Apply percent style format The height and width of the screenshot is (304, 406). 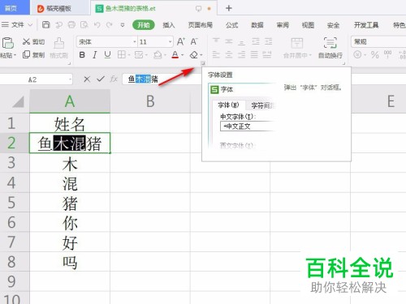[375, 55]
